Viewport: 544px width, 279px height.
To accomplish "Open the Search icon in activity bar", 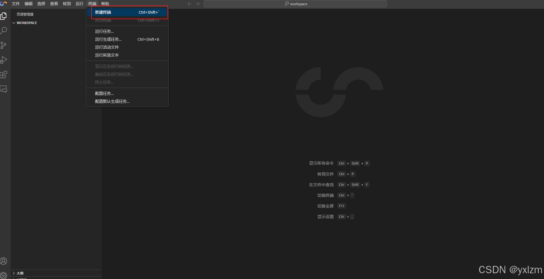I will tap(4, 31).
